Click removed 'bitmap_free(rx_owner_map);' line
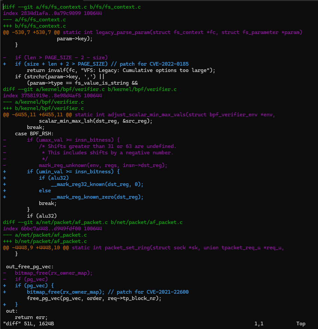Viewport: 318px width, 329px height. [48, 273]
